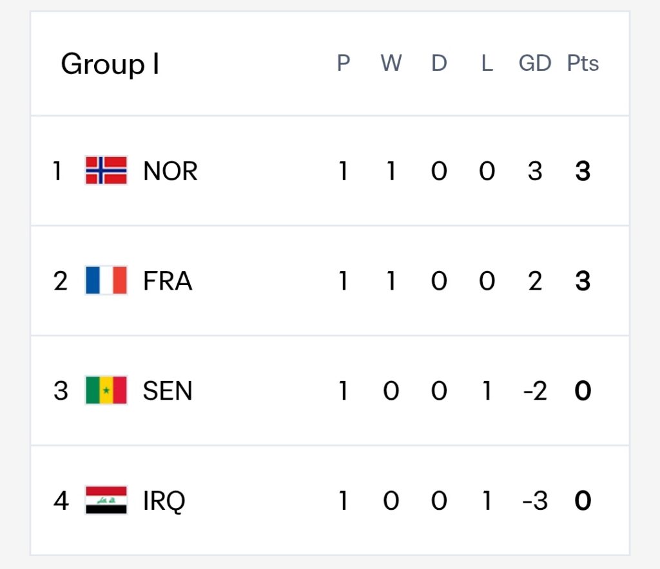Click the Group I heading
Screen dimensions: 660x569
click(110, 64)
